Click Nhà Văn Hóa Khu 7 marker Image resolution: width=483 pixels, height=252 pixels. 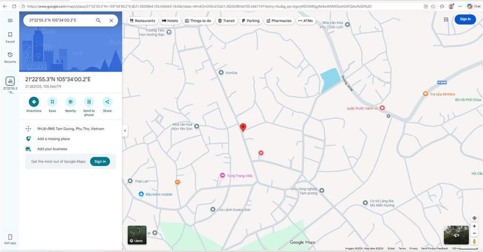tap(348, 25)
